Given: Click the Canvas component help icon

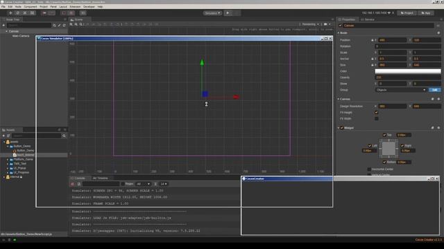Looking at the screenshot, I should point(432,99).
